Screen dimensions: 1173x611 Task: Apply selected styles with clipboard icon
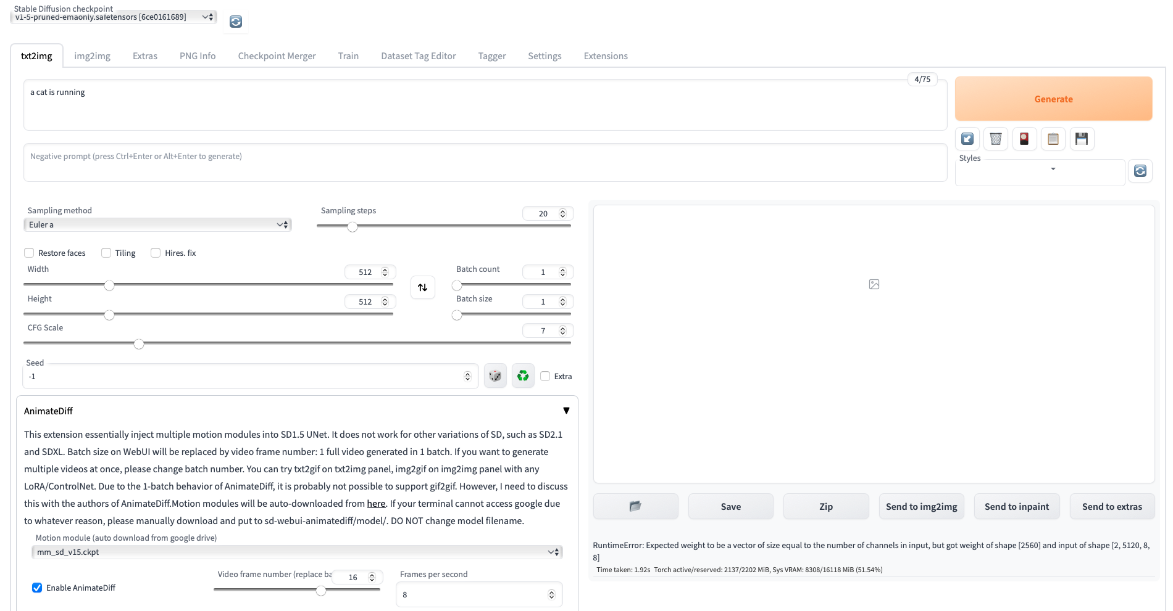[x=1053, y=138]
